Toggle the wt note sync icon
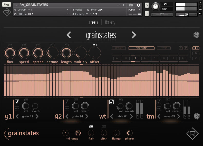The image size is (203, 146). [x=112, y=102]
